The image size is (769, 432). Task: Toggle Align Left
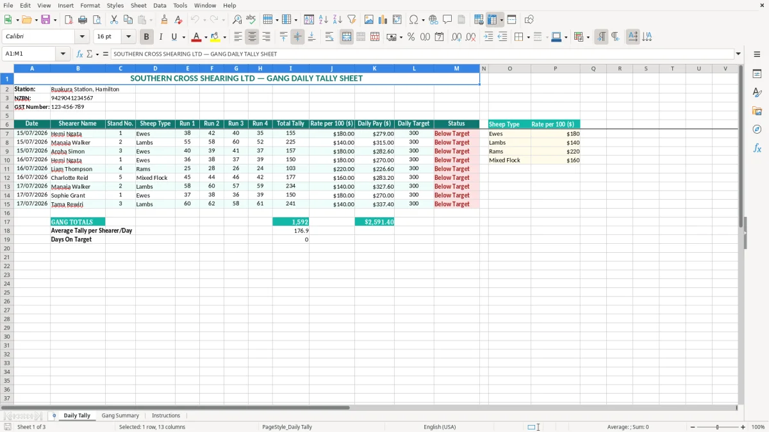(x=238, y=37)
